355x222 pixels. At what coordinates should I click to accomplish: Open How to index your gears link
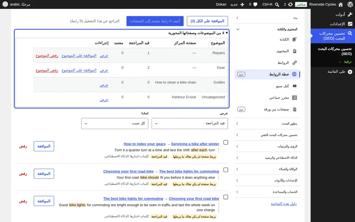click(x=145, y=144)
